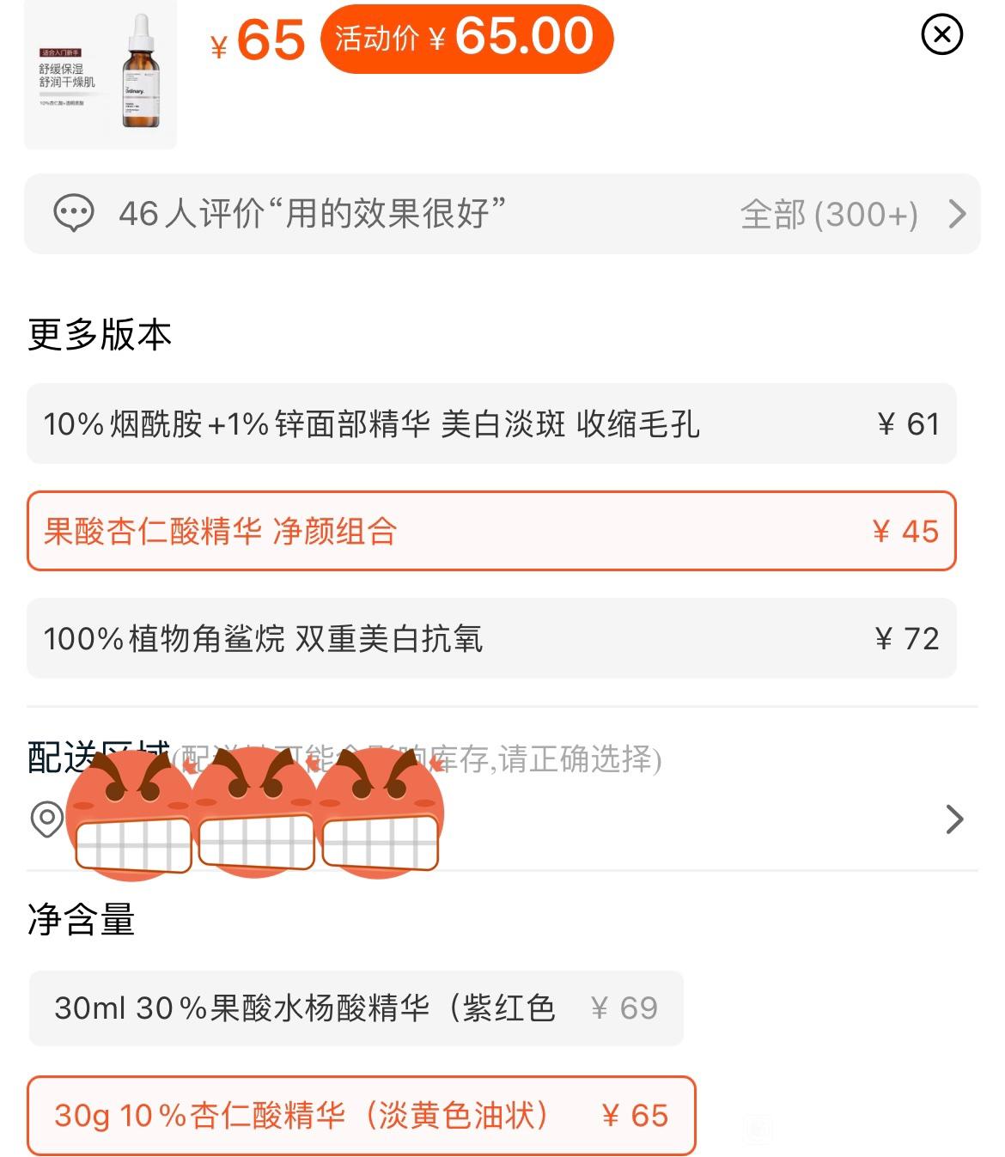This screenshot has width=1005, height=1157.
Task: Close the product options popup
Action: (941, 35)
